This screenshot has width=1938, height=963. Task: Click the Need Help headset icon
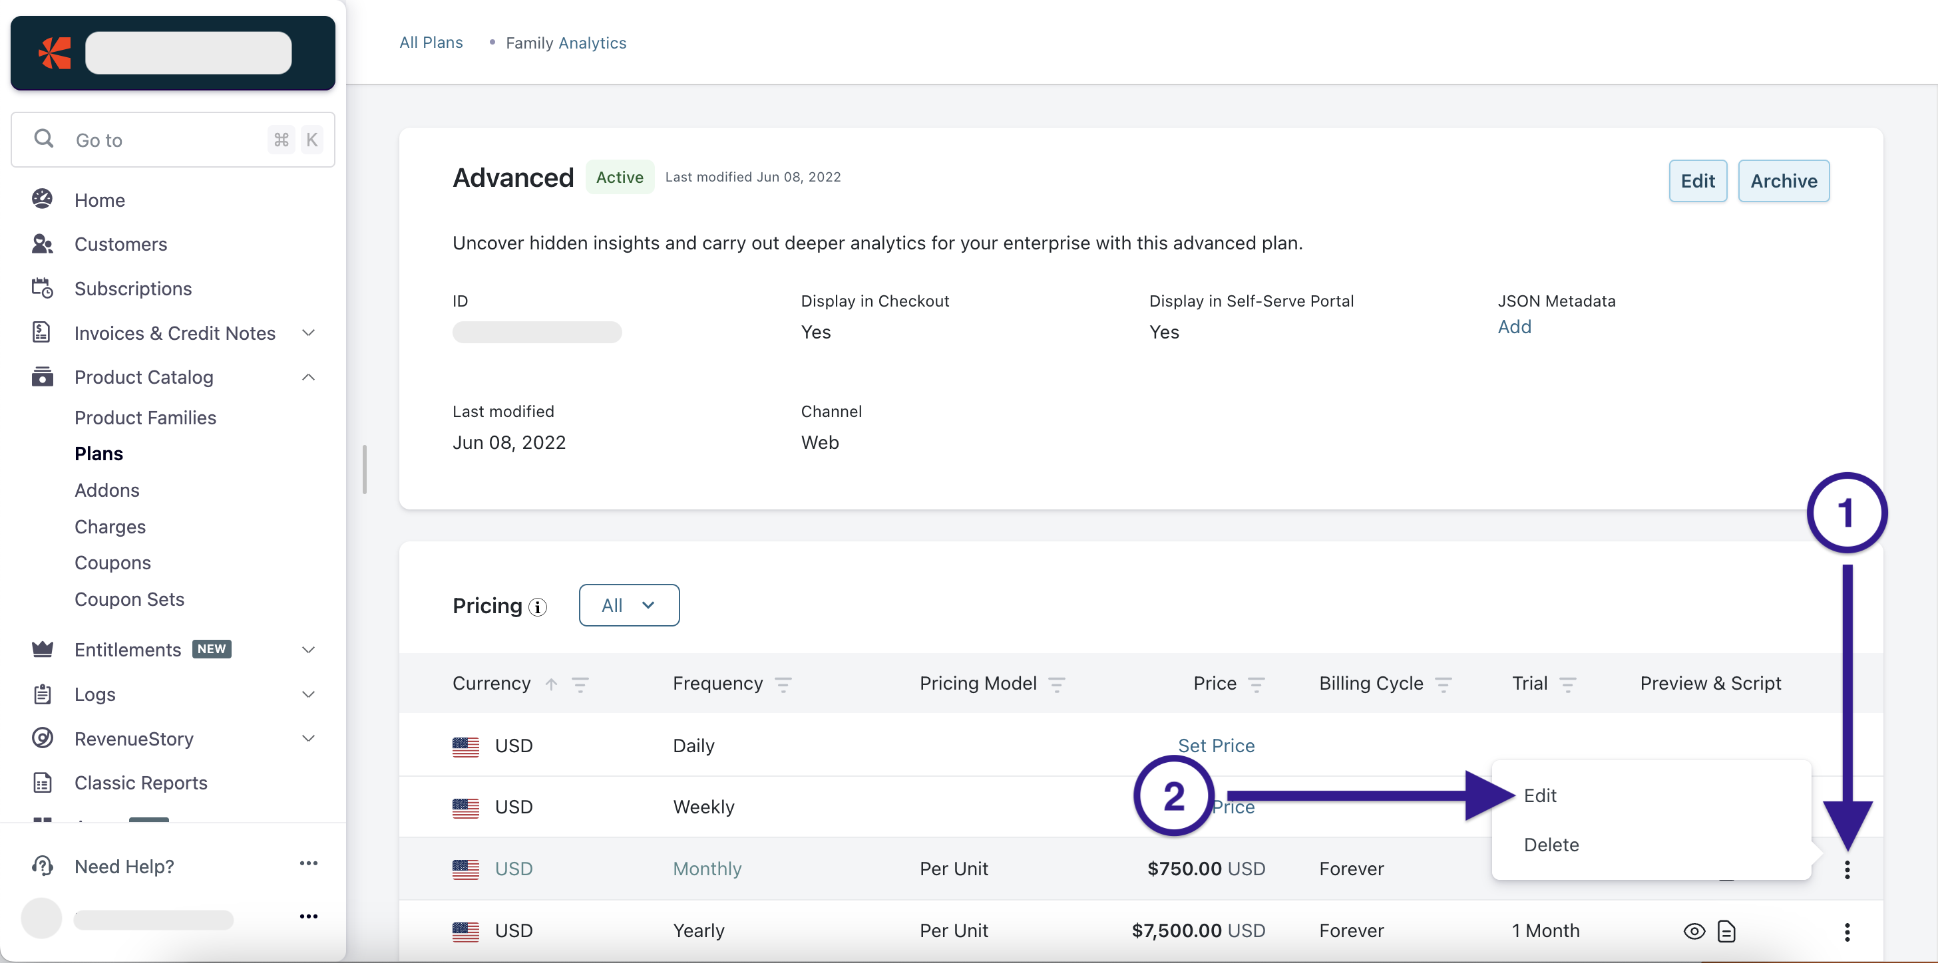pos(42,866)
